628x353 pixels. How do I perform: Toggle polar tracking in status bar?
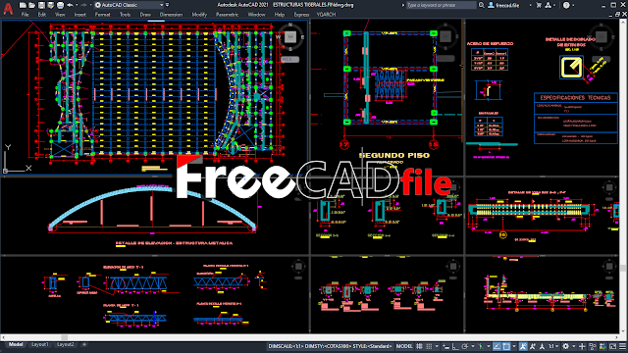point(465,346)
